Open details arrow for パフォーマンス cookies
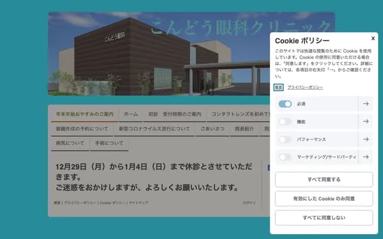Screen dimensions: 383x239 click(x=366, y=139)
